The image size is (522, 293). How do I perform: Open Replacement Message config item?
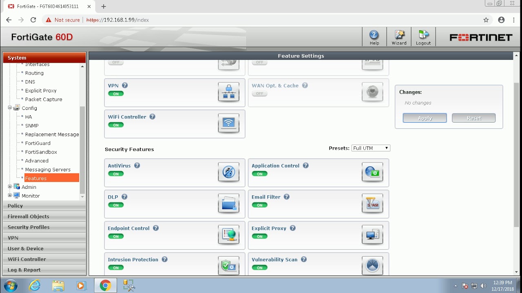(x=52, y=134)
